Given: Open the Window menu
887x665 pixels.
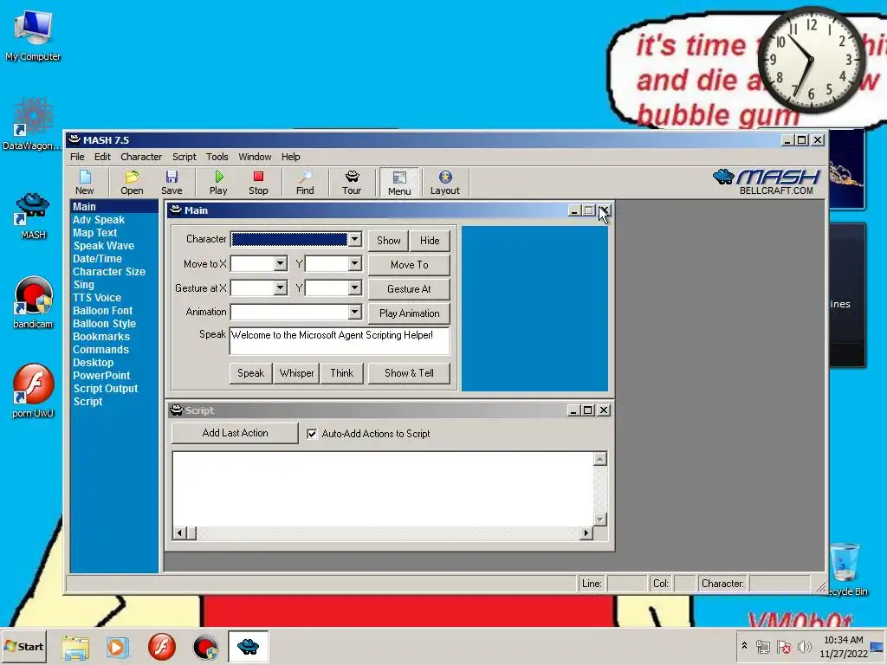Looking at the screenshot, I should (x=255, y=157).
